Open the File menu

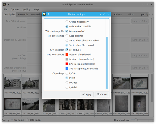tap(6, 10)
